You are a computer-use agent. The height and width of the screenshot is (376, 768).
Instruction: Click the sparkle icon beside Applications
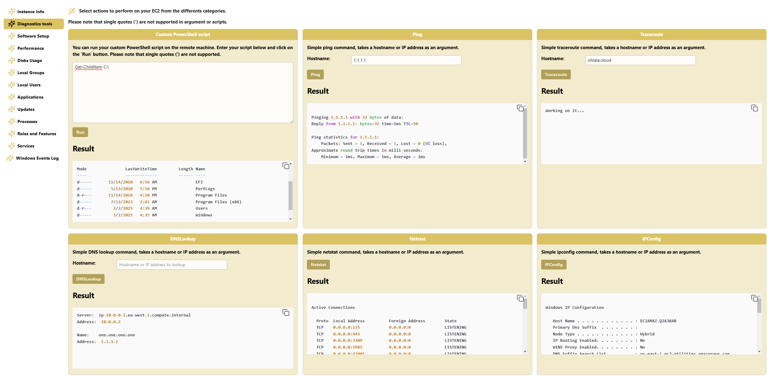coord(12,97)
